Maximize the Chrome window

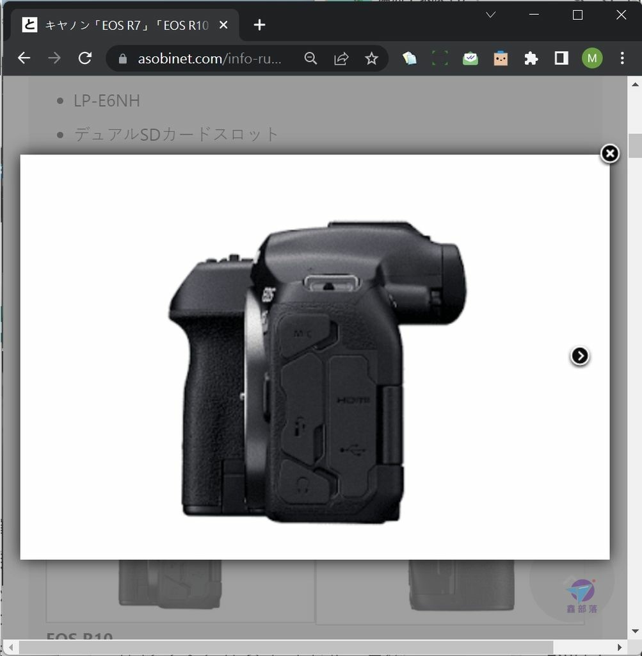577,15
